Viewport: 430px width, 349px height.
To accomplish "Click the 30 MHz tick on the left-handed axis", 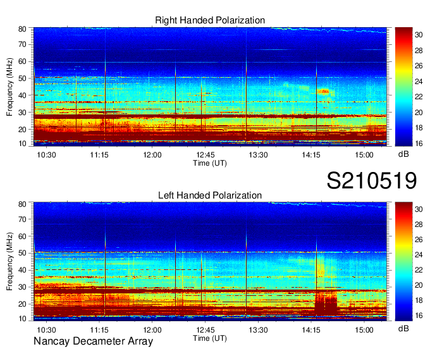I will tap(22, 287).
